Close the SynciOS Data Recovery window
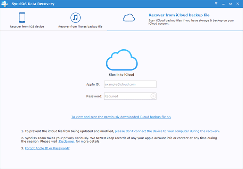 point(237,4)
